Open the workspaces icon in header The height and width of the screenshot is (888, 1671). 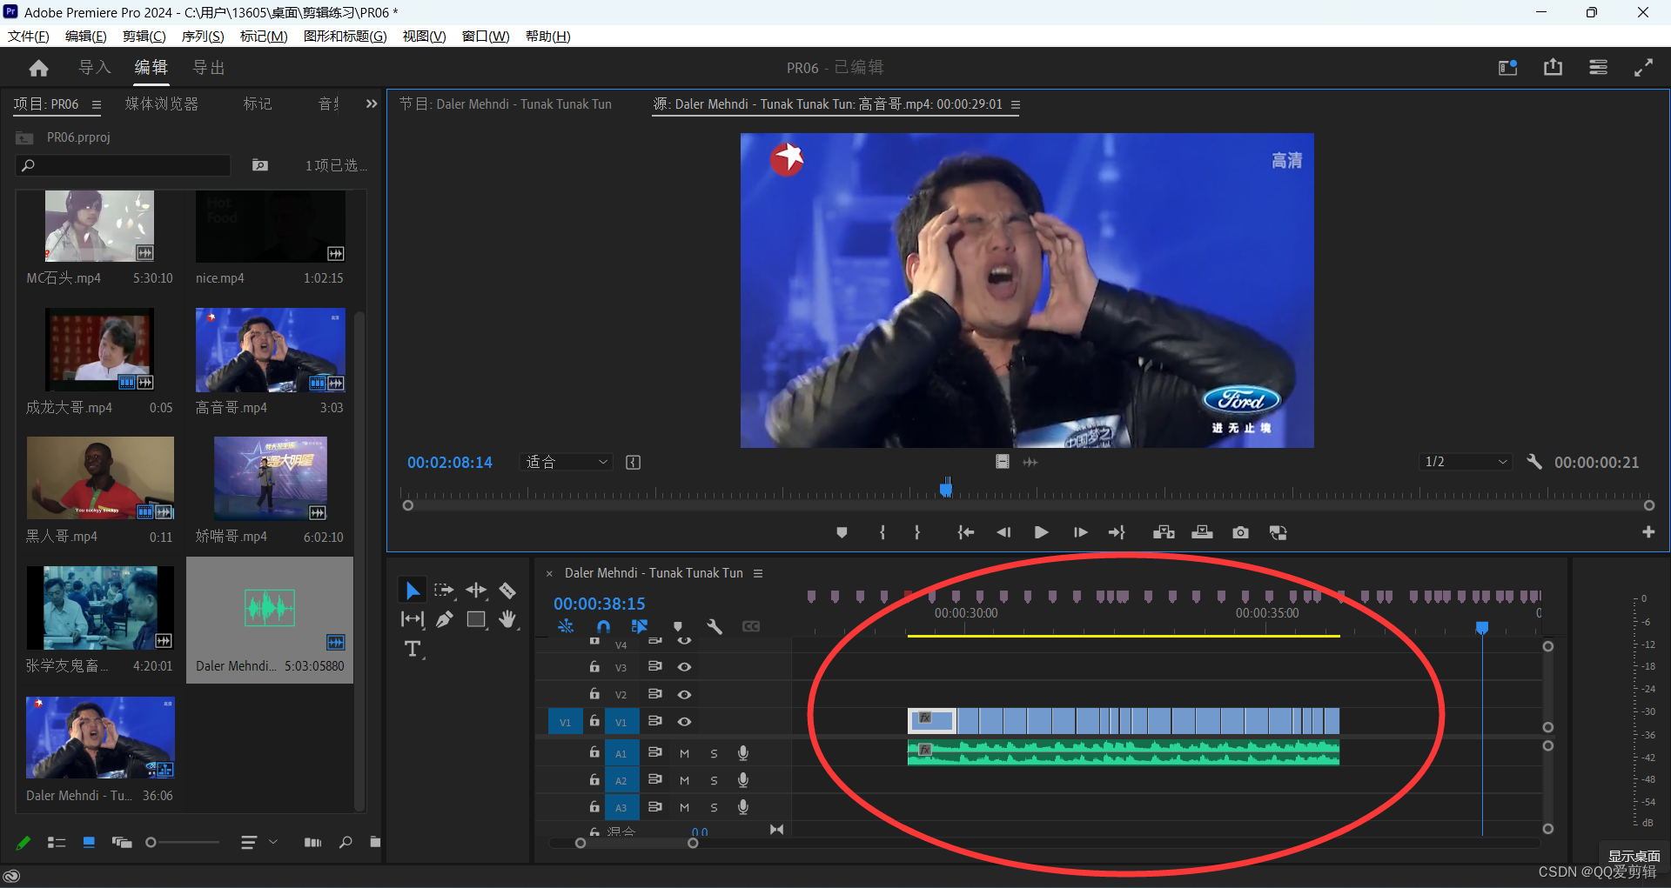1599,68
